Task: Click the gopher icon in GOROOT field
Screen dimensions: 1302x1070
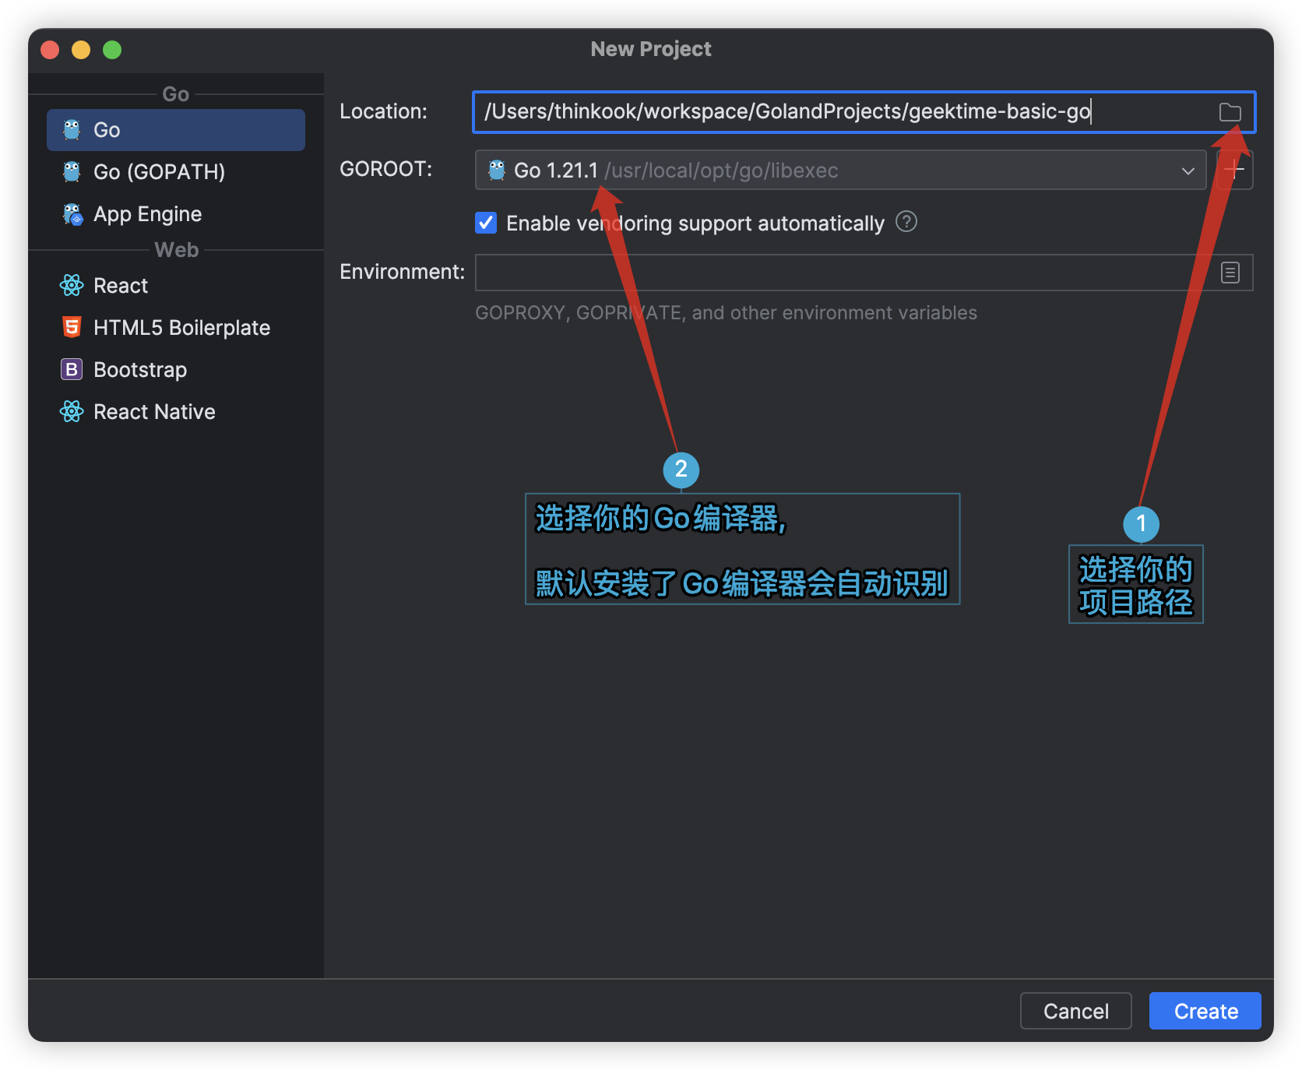Action: (497, 170)
